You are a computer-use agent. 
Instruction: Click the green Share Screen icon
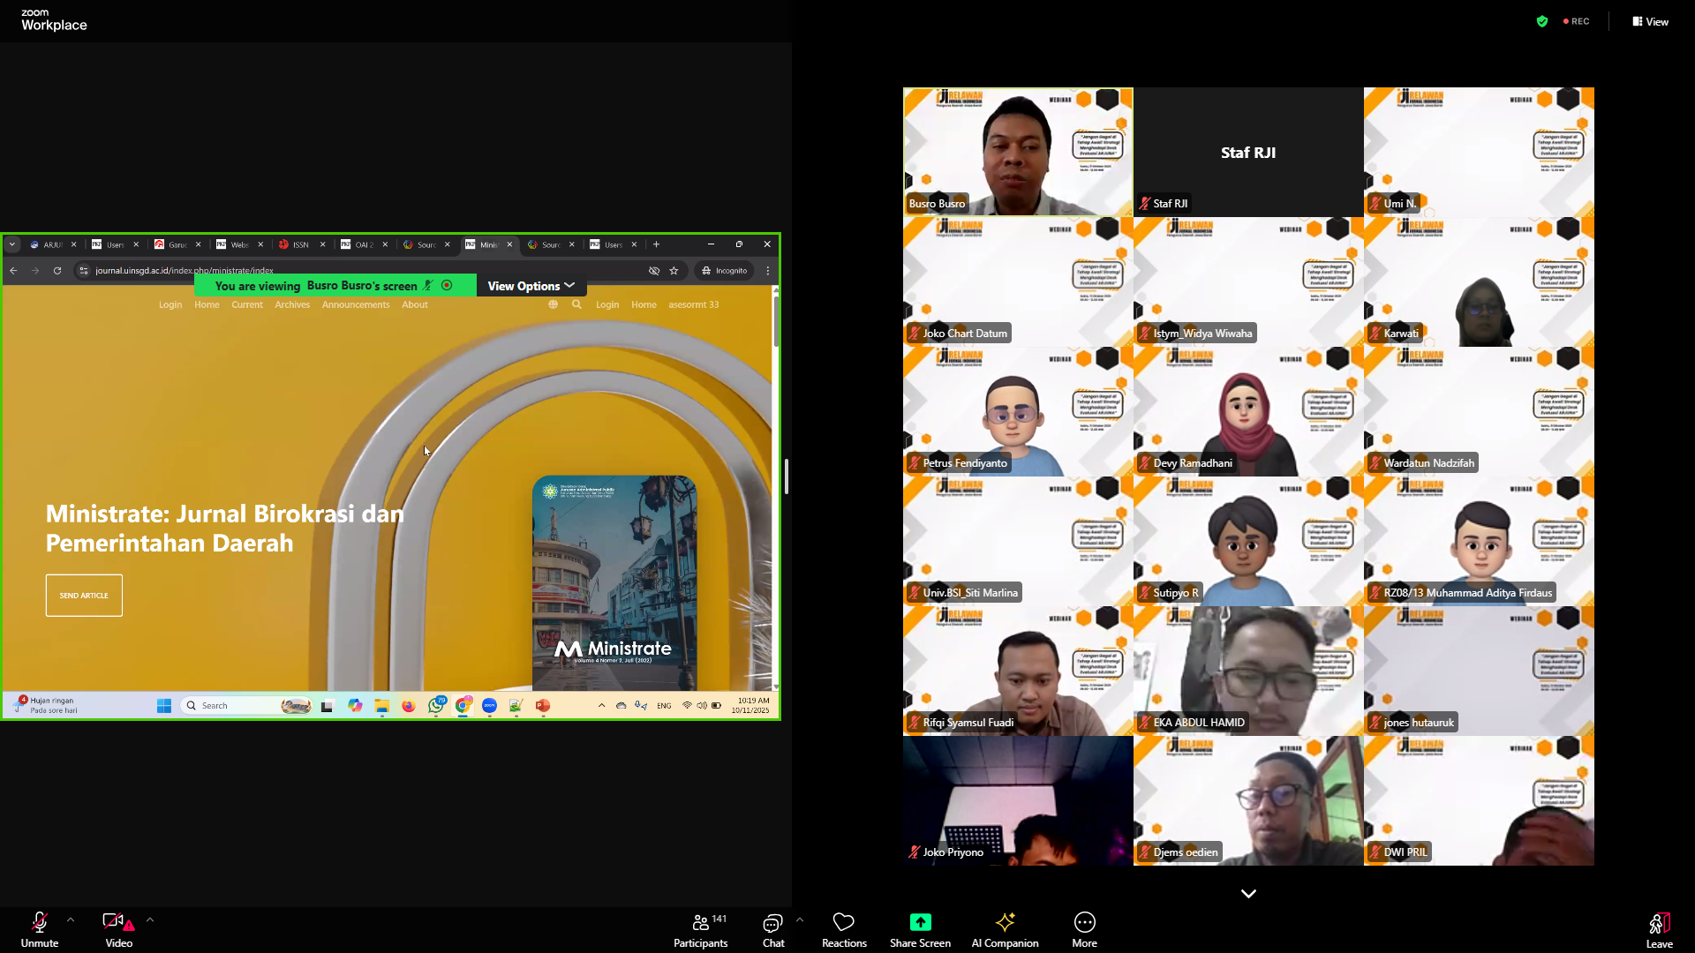point(920,922)
